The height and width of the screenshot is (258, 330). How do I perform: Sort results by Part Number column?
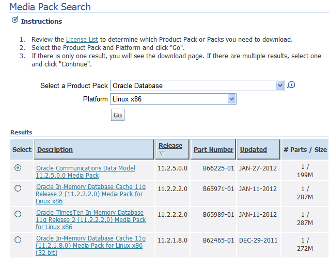(x=213, y=150)
